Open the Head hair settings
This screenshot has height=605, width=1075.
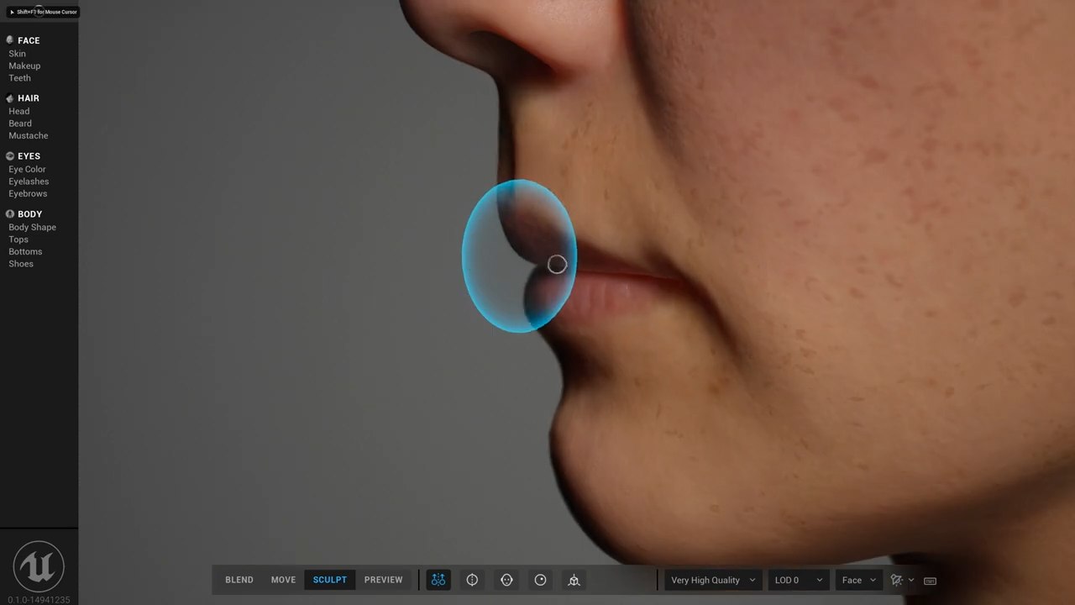click(18, 111)
